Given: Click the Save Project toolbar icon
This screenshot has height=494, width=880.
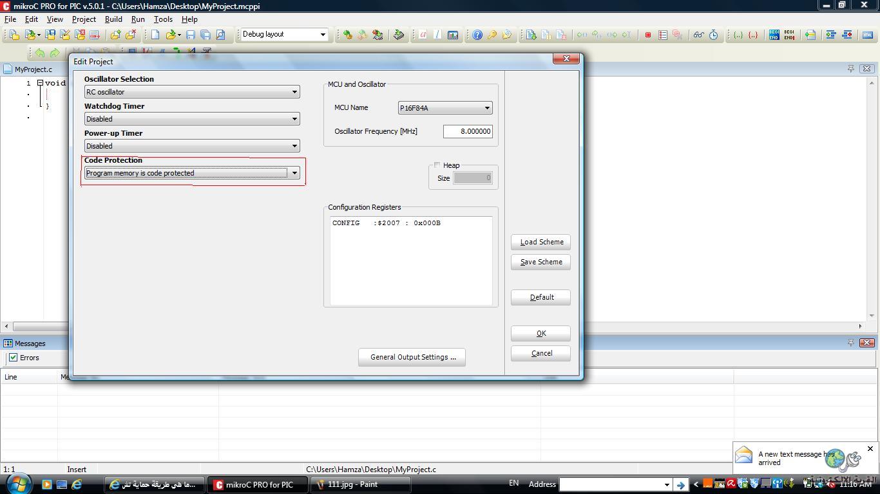Looking at the screenshot, I should click(x=50, y=35).
